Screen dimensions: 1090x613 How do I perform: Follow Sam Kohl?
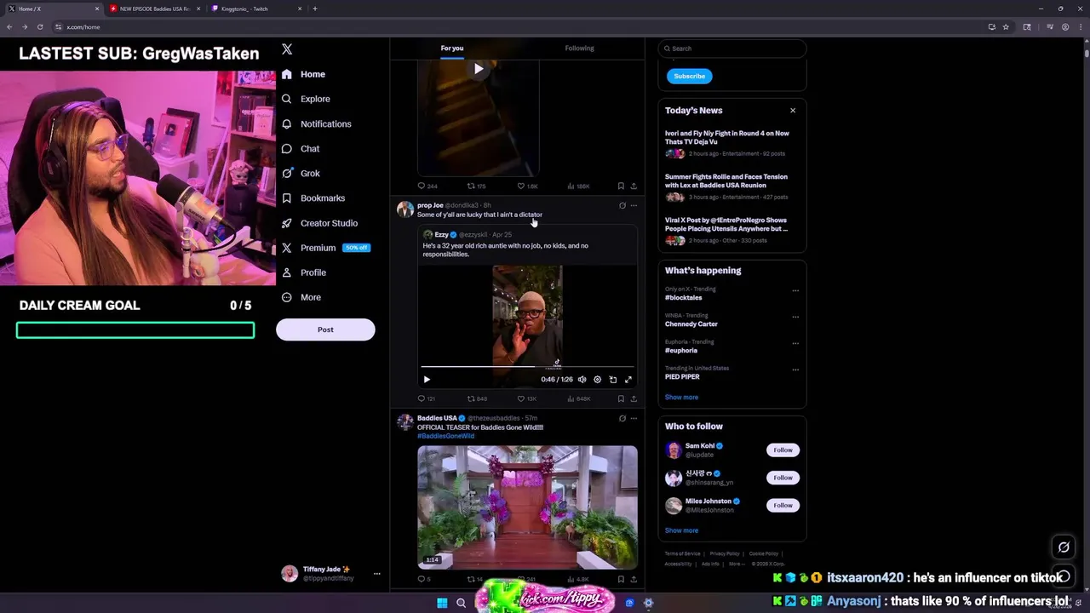tap(783, 450)
